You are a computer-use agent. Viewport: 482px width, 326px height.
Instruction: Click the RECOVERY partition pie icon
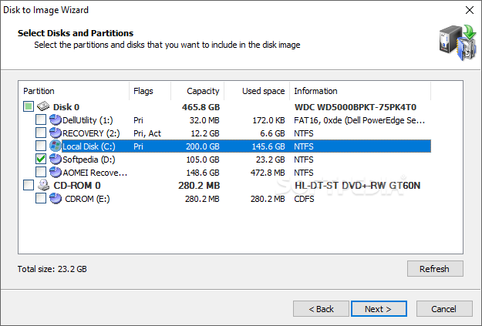pyautogui.click(x=56, y=133)
